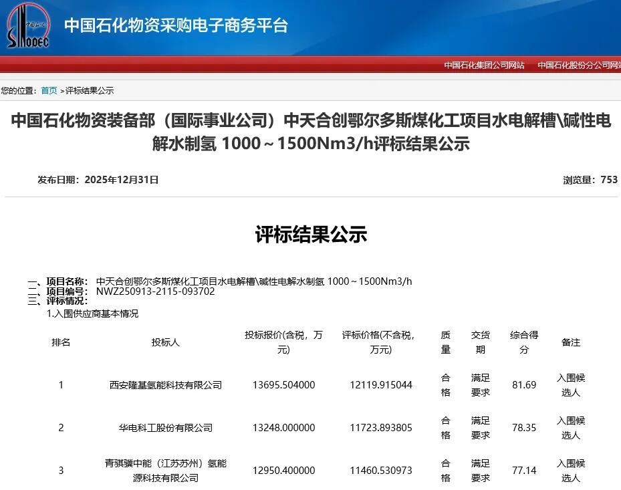Image resolution: width=621 pixels, height=490 pixels.
Task: Open the 中国石化股份公司网站 link
Action: click(578, 65)
